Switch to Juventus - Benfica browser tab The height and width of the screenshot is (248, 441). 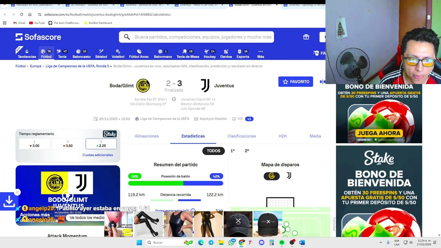144,5
